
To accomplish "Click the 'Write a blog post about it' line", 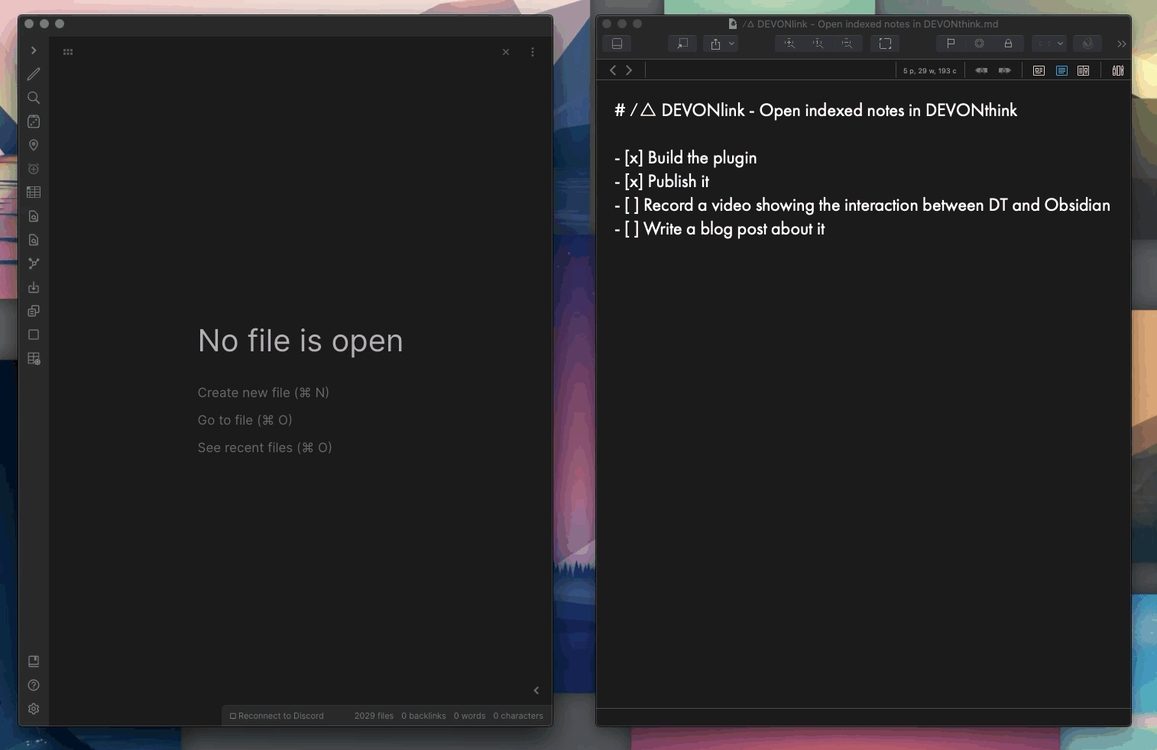I will pos(720,229).
